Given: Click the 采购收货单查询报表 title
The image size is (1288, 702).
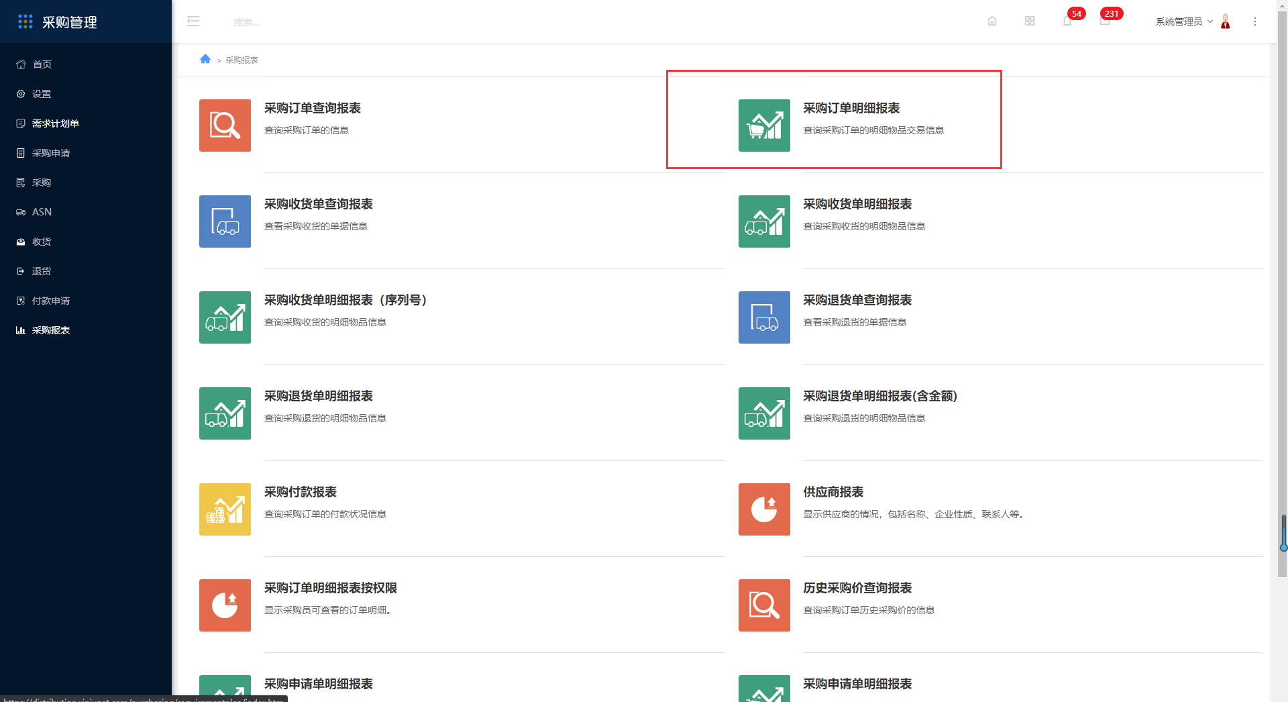Looking at the screenshot, I should pos(318,204).
